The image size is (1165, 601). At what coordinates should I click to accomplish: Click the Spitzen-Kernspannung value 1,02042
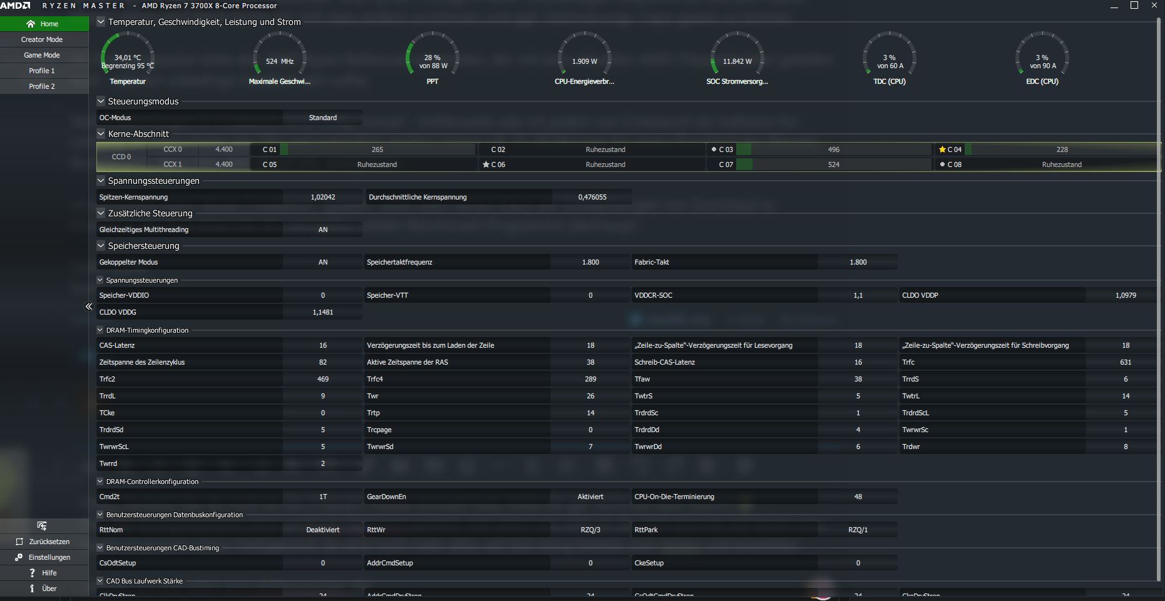(323, 197)
